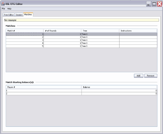Open the File menu
This screenshot has width=163, height=134.
(x=3, y=8)
